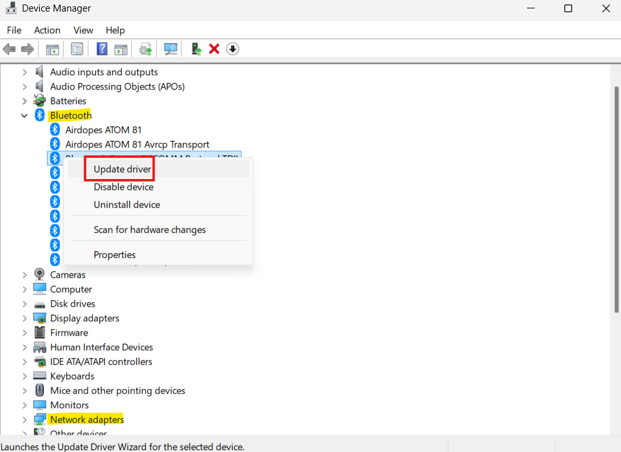Image resolution: width=621 pixels, height=452 pixels.
Task: Open the Action menu
Action: click(47, 30)
